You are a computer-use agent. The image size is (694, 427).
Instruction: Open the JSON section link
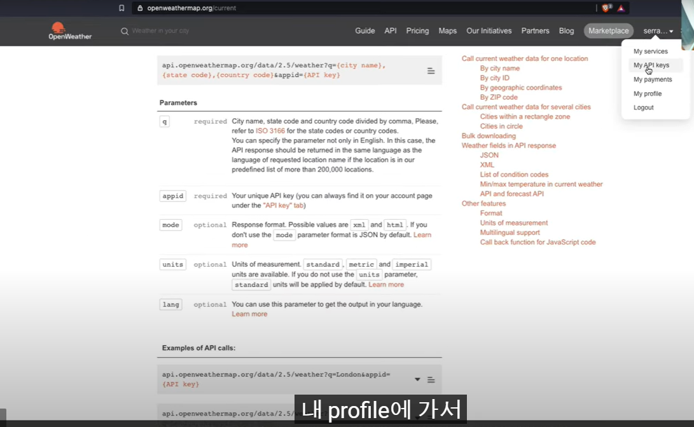coord(489,155)
